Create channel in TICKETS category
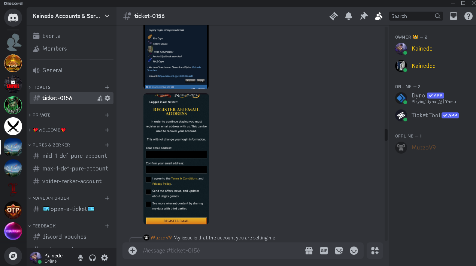The width and height of the screenshot is (476, 266). pos(107,87)
